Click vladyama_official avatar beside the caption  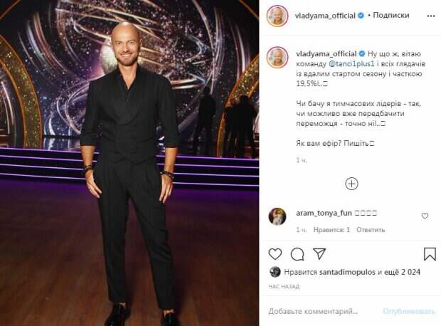[x=277, y=58]
